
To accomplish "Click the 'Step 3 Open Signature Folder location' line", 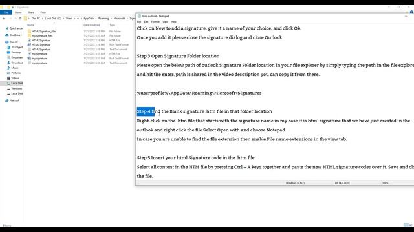I will point(178,56).
